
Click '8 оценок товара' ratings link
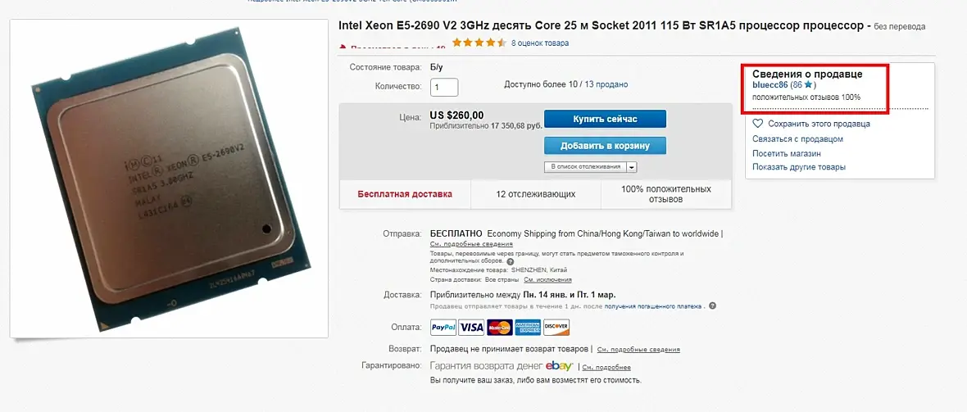pos(540,43)
